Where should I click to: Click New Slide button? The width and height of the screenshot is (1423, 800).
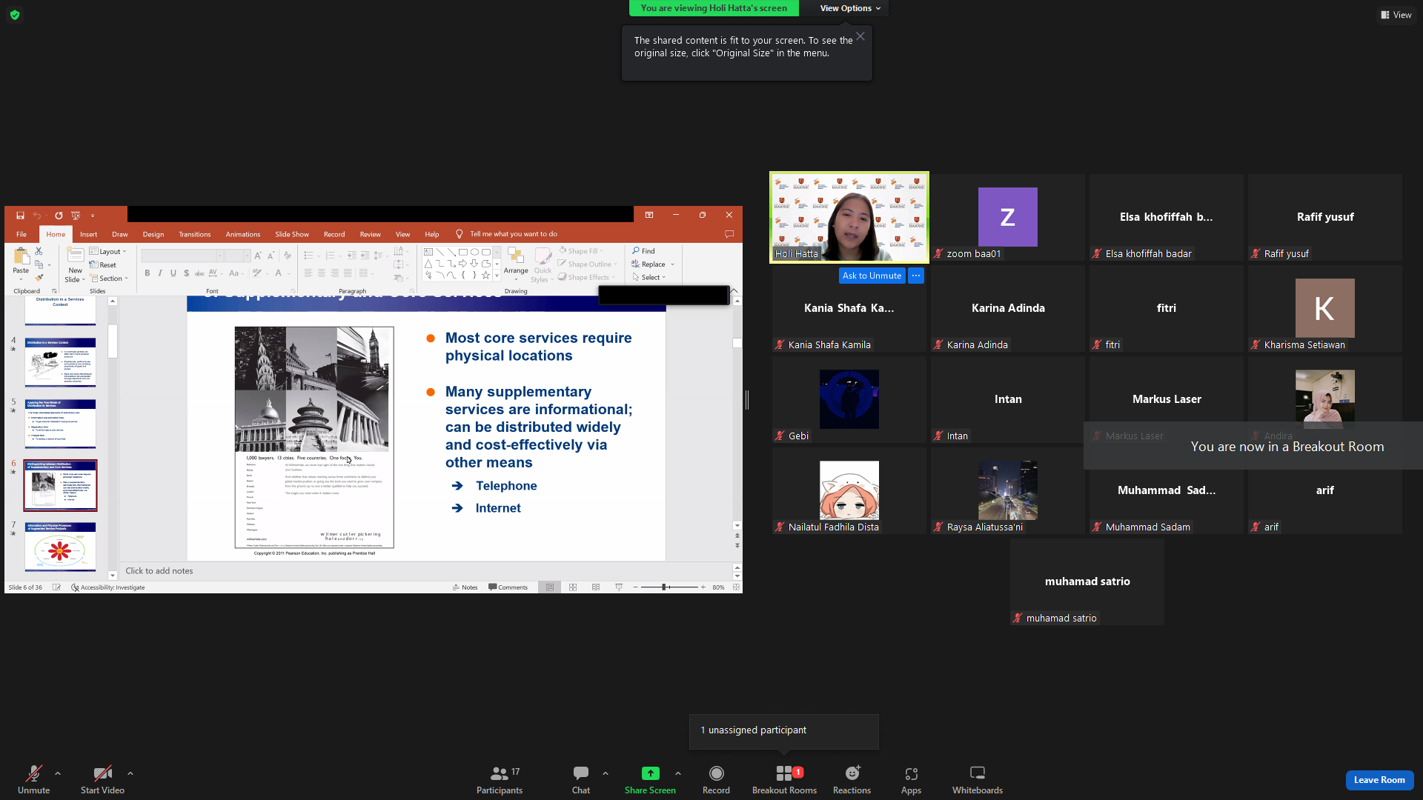75,264
